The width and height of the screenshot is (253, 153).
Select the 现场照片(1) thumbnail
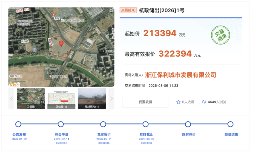[x=92, y=99]
